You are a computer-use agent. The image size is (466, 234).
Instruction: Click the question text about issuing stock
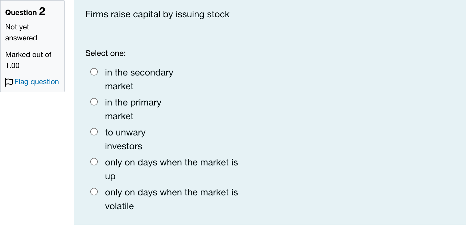pyautogui.click(x=157, y=14)
